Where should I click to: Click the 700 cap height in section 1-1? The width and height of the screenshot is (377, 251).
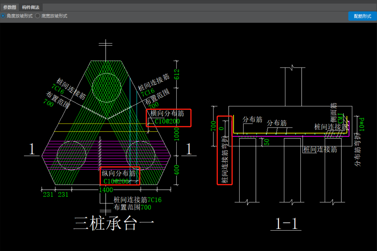point(214,126)
